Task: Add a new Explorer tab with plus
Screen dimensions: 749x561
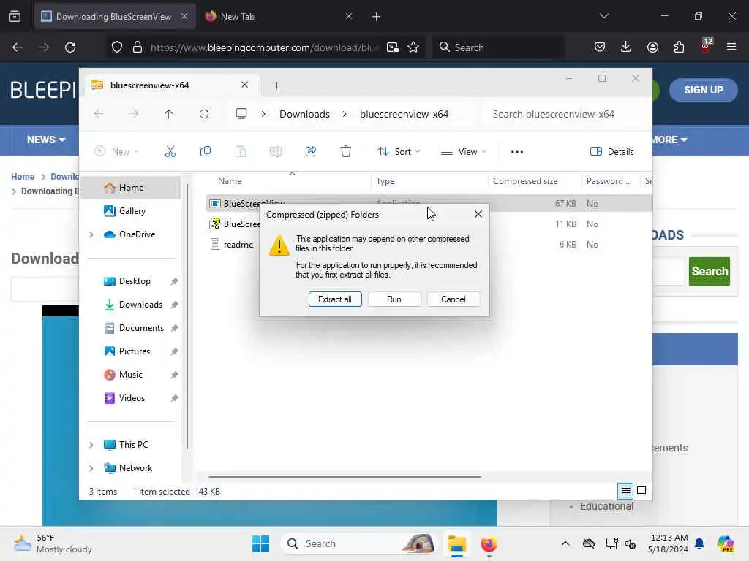Action: [x=276, y=85]
